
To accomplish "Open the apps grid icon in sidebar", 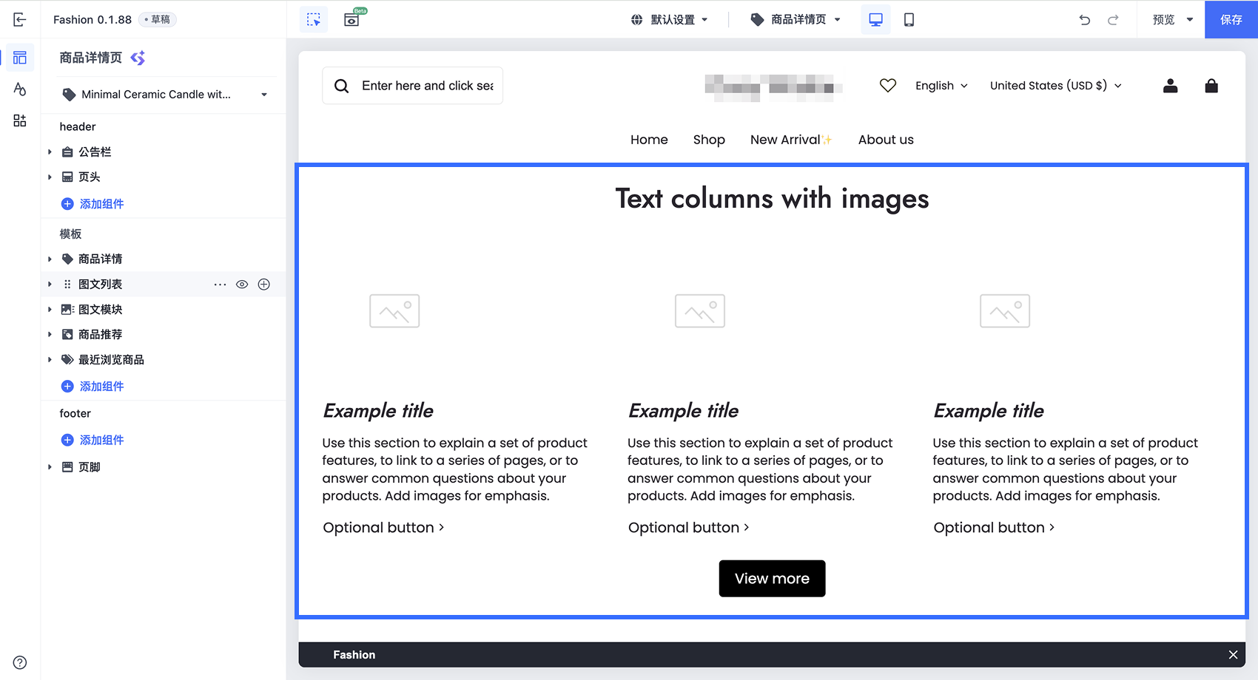I will point(20,120).
